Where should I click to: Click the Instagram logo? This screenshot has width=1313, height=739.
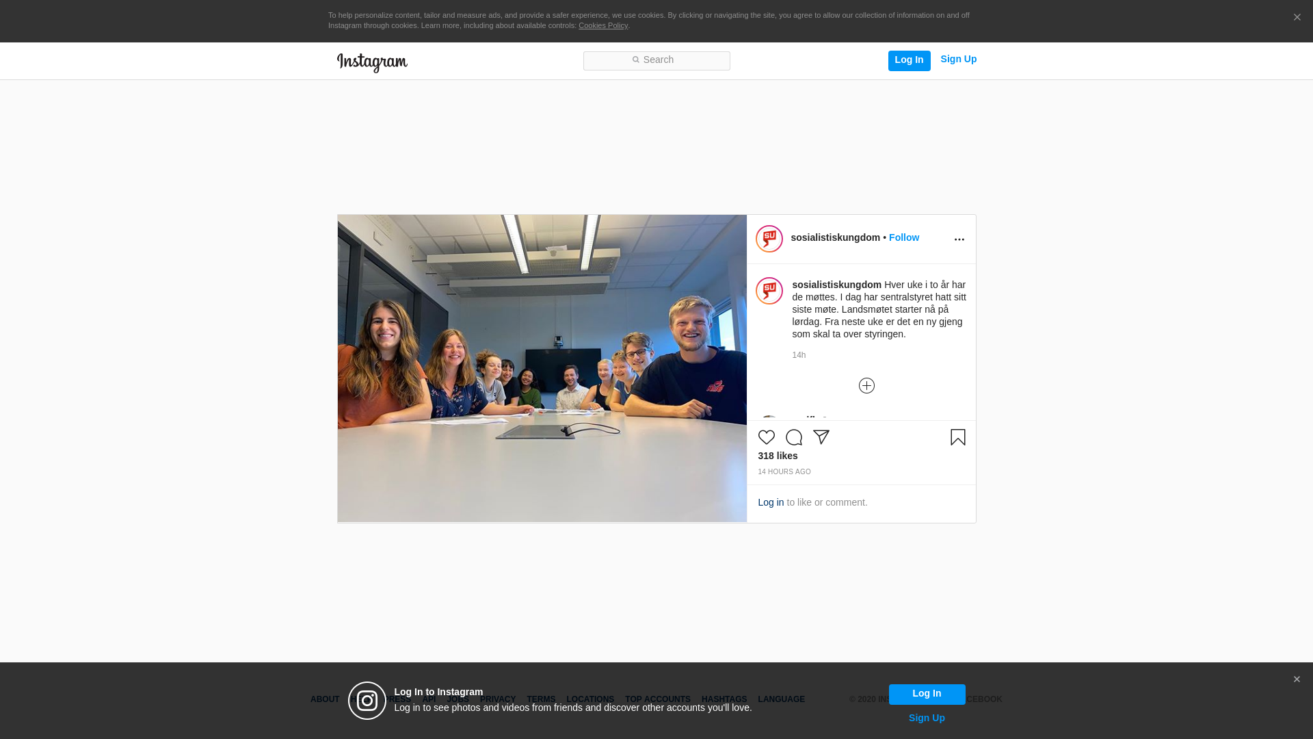pos(372,62)
